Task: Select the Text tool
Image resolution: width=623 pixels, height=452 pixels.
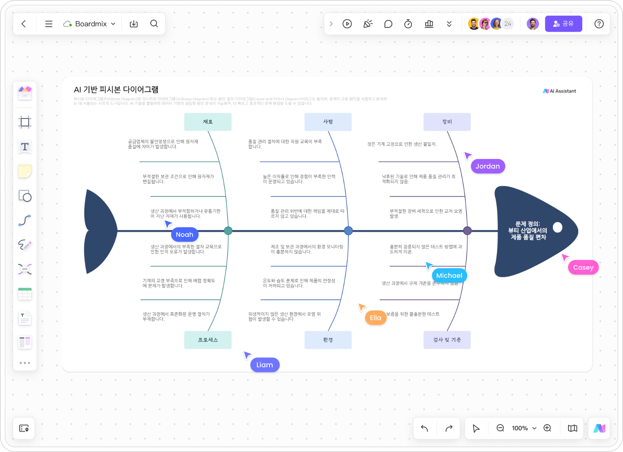Action: [x=25, y=147]
